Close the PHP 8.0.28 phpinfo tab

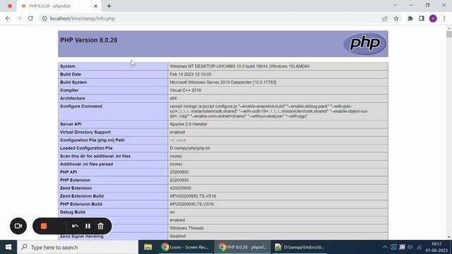pyautogui.click(x=96, y=6)
